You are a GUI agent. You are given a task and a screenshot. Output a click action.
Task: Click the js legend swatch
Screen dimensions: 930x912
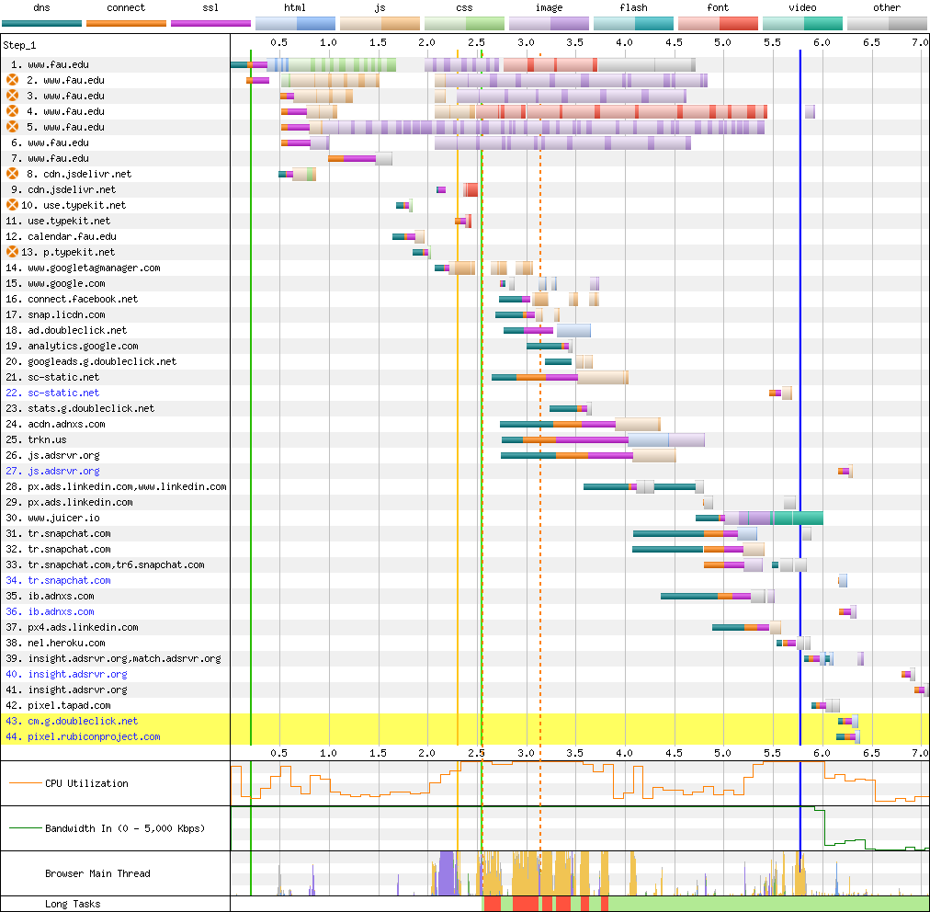380,24
